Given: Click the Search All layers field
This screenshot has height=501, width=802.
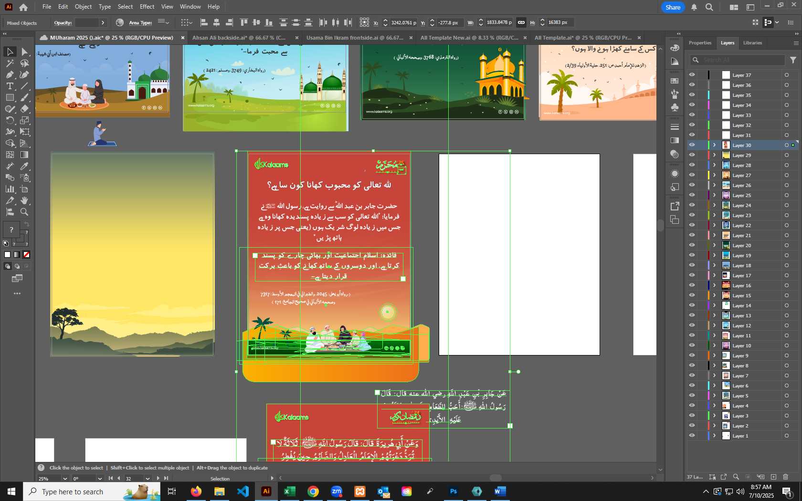Looking at the screenshot, I should point(738,60).
